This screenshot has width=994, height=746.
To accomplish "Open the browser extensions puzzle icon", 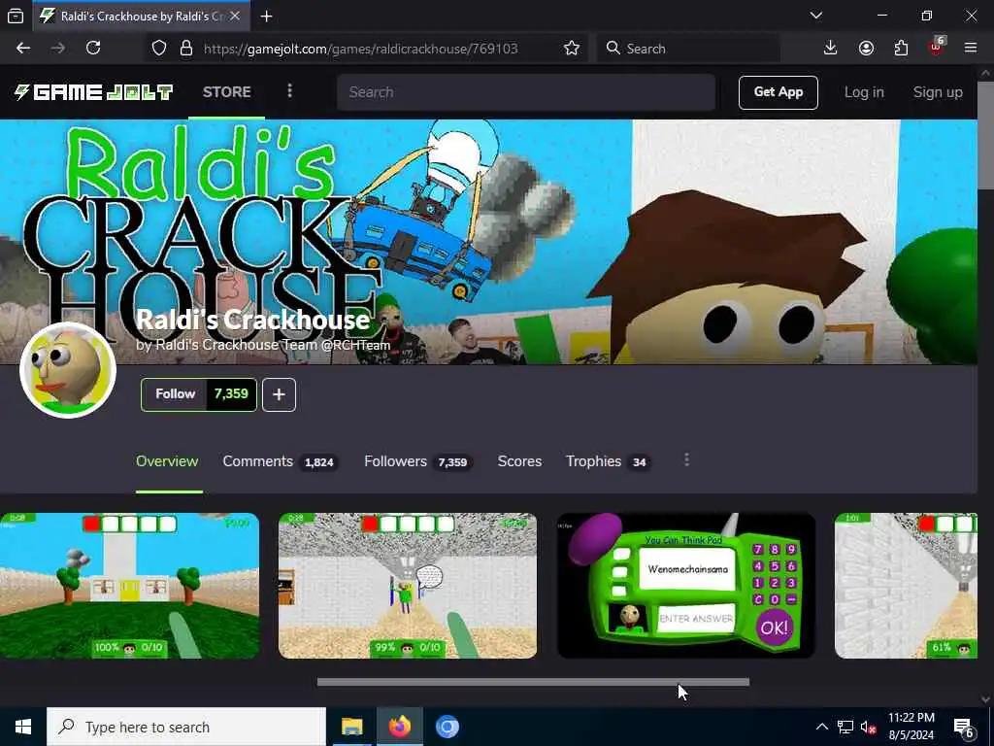I will coord(901,49).
